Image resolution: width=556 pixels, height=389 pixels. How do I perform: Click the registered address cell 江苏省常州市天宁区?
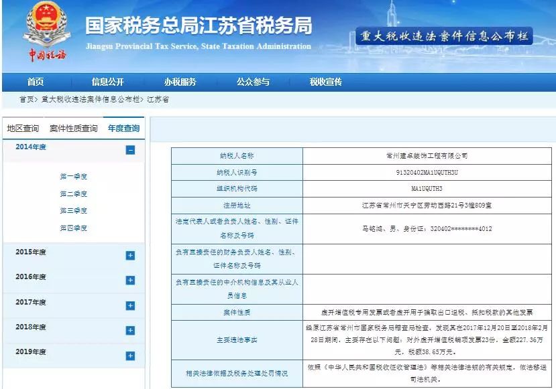pos(427,206)
